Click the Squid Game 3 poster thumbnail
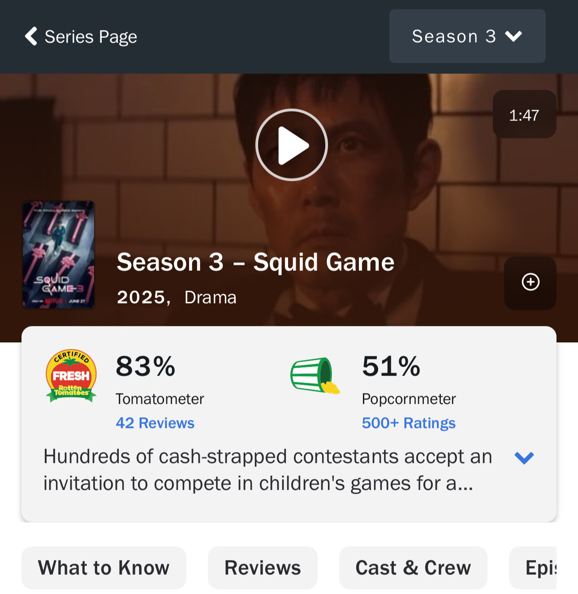This screenshot has height=594, width=578. tap(59, 255)
